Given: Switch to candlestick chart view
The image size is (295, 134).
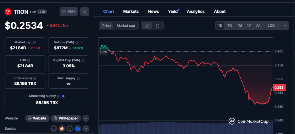Looking at the screenshot, I should 158,26.
